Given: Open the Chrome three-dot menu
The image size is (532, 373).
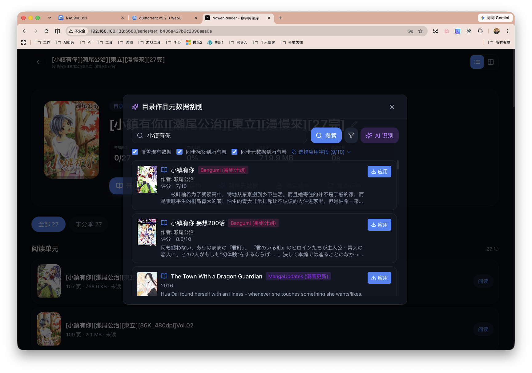Looking at the screenshot, I should pos(508,31).
